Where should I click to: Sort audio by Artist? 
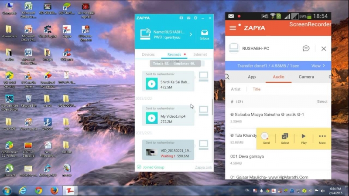click(236, 89)
